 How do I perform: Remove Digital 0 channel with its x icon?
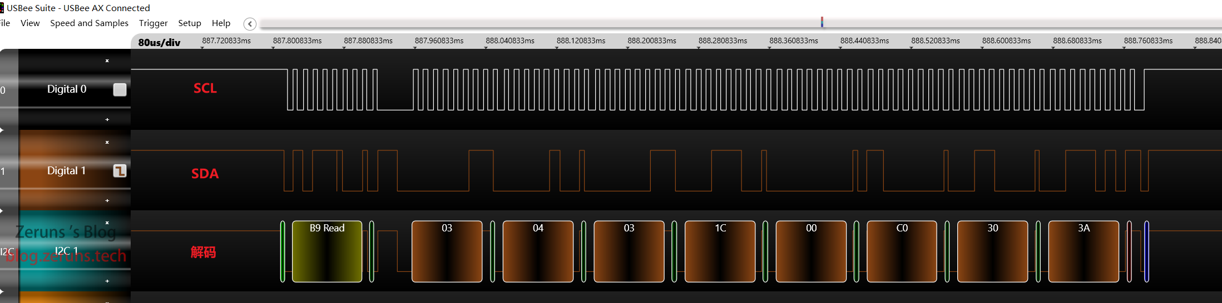[x=107, y=60]
